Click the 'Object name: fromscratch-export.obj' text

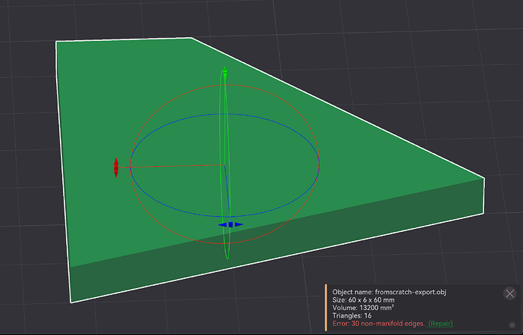pos(389,292)
